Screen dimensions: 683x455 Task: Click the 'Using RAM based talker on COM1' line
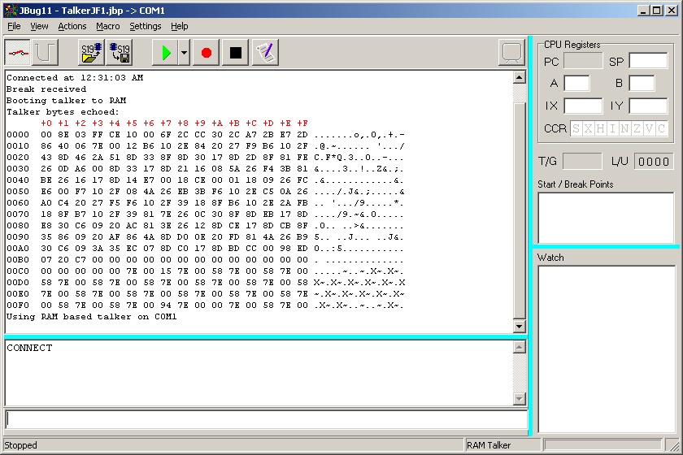[91, 317]
